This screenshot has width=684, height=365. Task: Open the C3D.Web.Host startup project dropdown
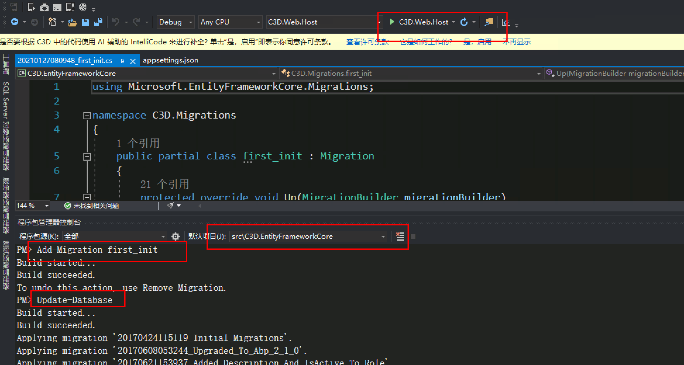tap(324, 22)
